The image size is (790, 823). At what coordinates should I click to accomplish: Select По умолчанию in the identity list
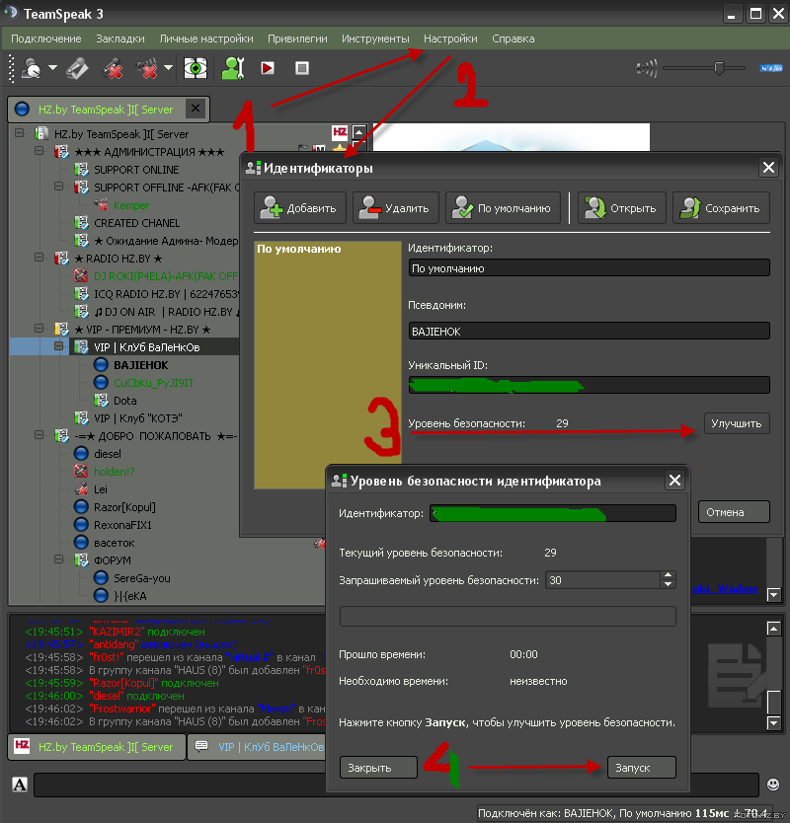[x=299, y=249]
